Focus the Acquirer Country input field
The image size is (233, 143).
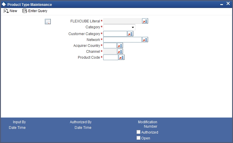[x=110, y=46]
